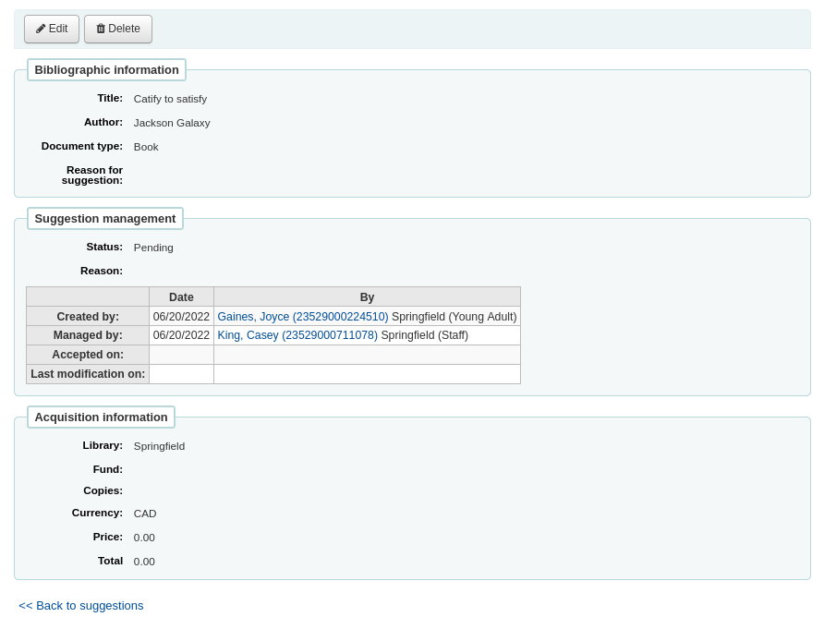
Task: Open patron King, Casey's record link
Action: 297,335
